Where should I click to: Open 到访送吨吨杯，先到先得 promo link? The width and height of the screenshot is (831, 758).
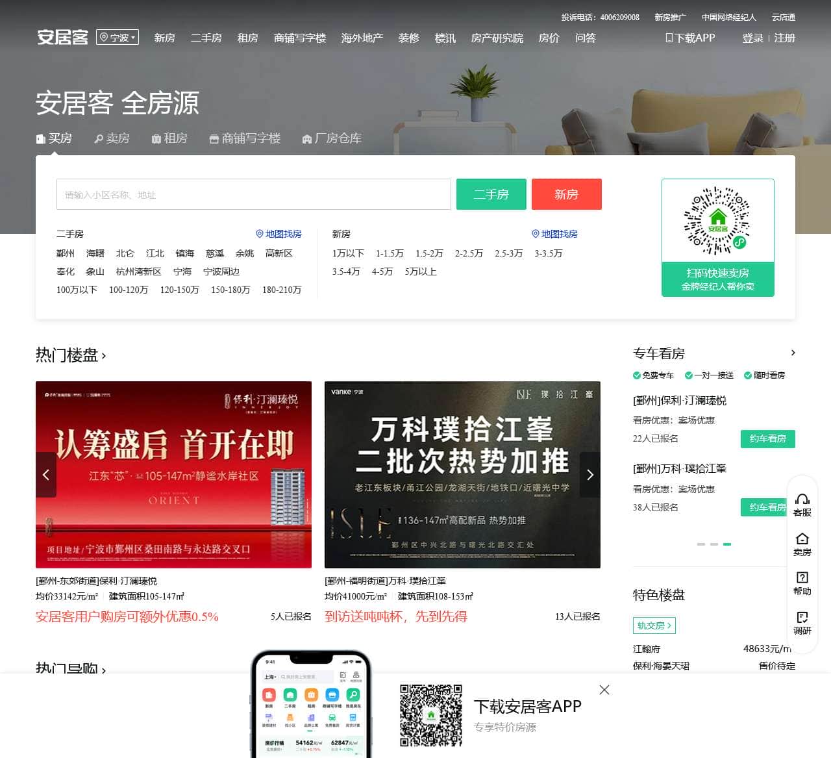pos(396,616)
